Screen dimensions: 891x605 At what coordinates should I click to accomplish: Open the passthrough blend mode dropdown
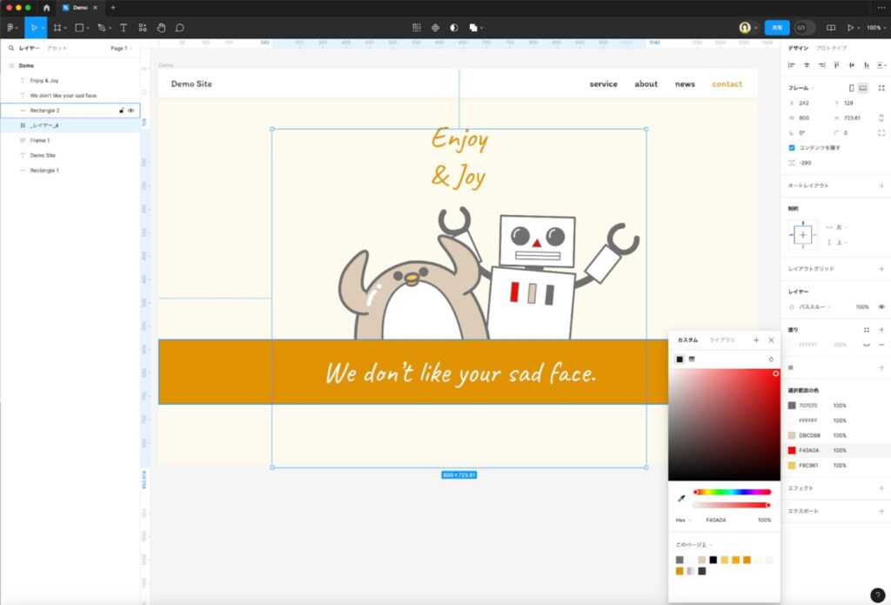(814, 307)
